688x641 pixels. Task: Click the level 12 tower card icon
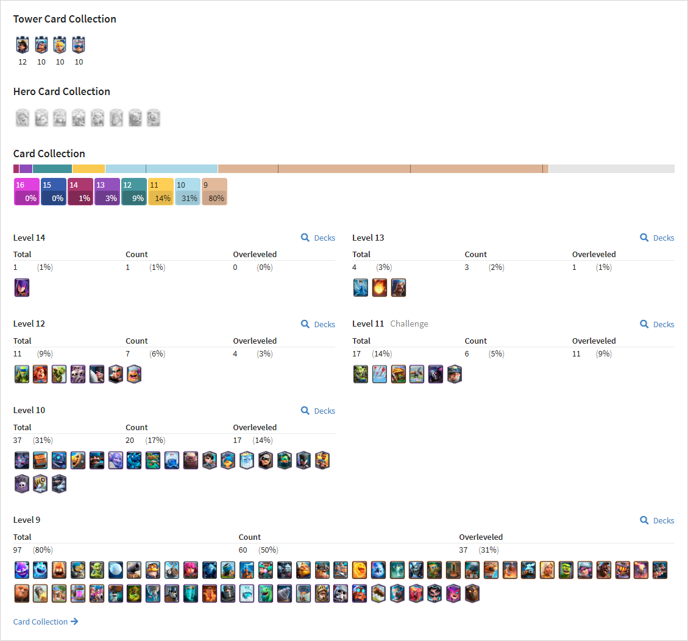pos(23,44)
